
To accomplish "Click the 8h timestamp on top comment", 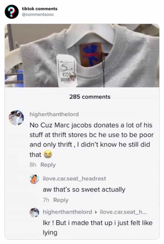I will pyautogui.click(x=33, y=165).
